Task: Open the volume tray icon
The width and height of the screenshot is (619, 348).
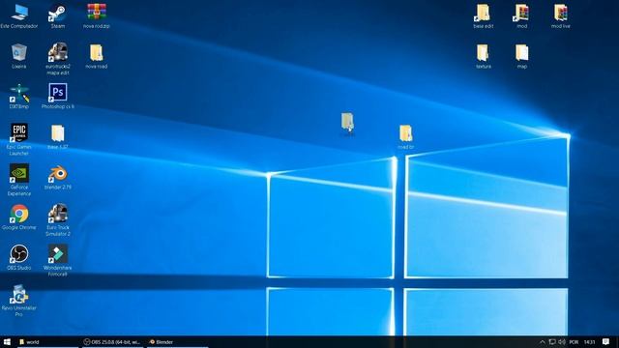Action: point(562,342)
